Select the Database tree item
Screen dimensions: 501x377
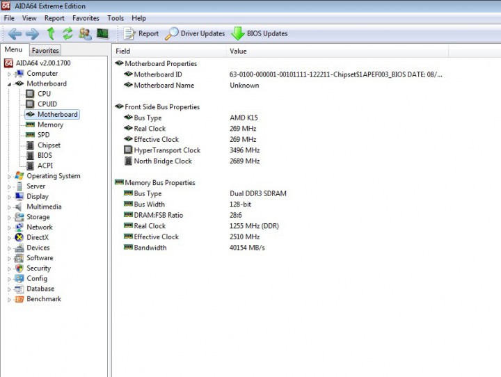(x=40, y=289)
